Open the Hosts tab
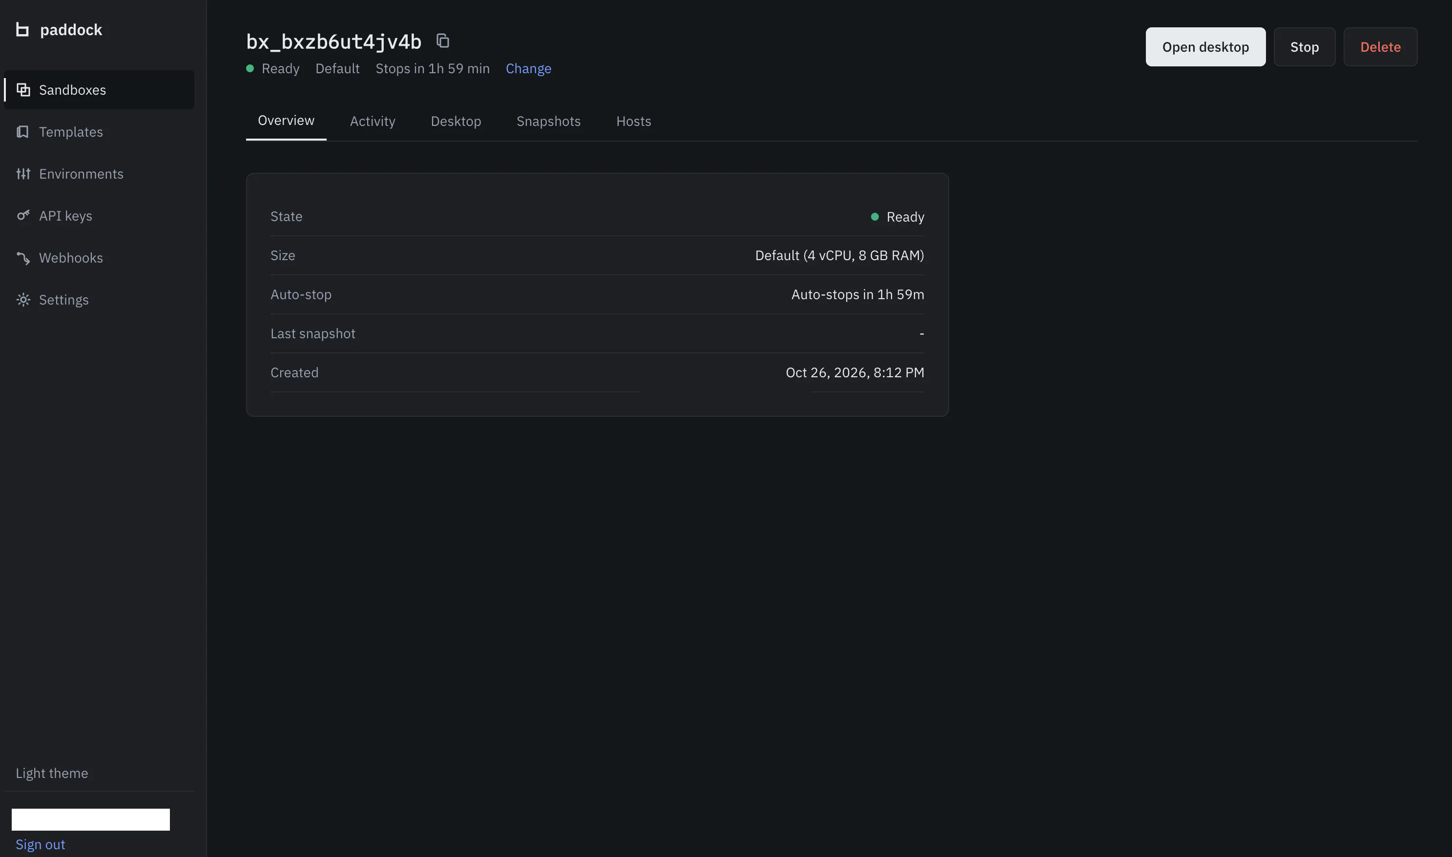This screenshot has height=857, width=1452. (634, 121)
